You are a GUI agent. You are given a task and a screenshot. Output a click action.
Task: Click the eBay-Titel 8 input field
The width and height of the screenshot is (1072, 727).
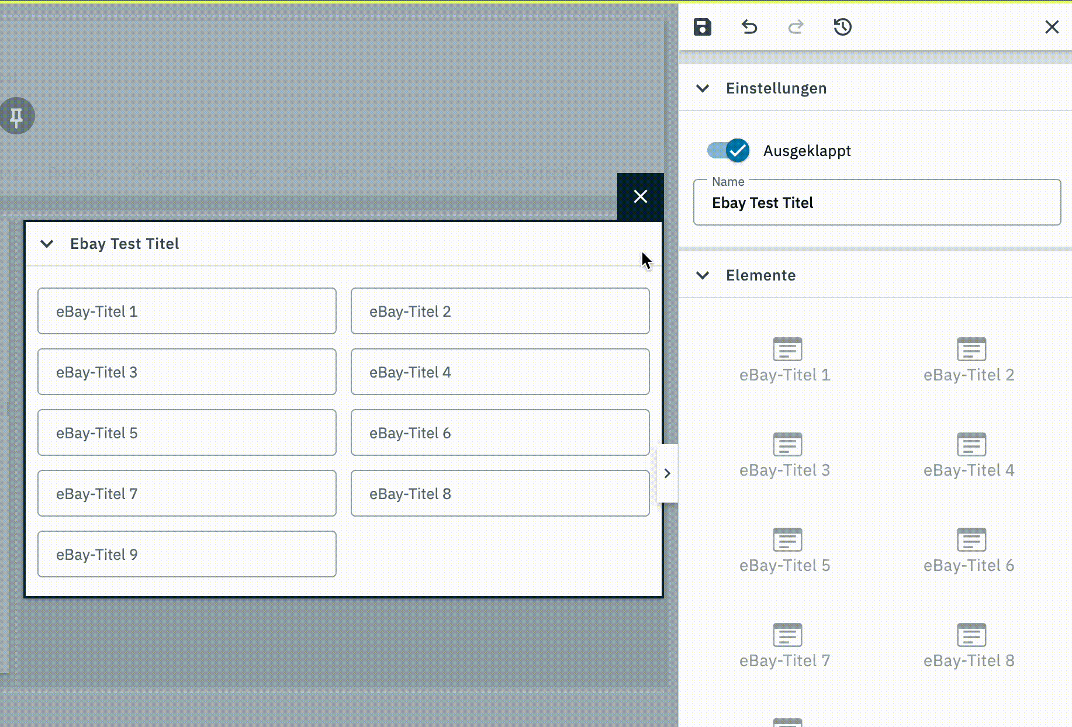[500, 493]
